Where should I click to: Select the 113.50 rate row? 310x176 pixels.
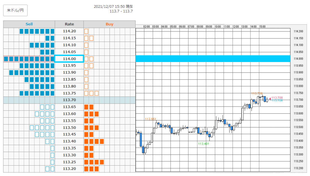(69, 128)
